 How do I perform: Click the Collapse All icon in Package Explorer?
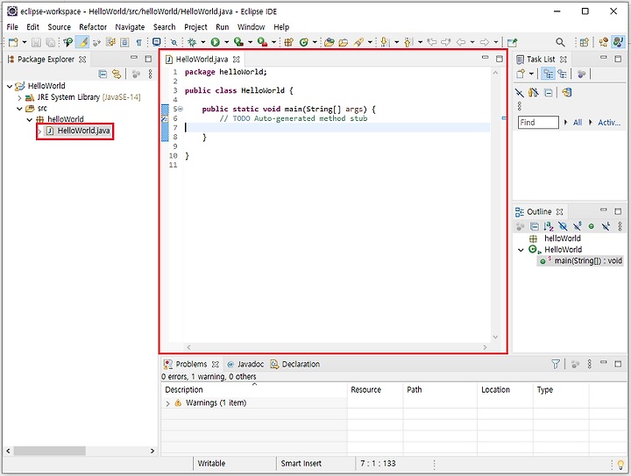tap(103, 74)
